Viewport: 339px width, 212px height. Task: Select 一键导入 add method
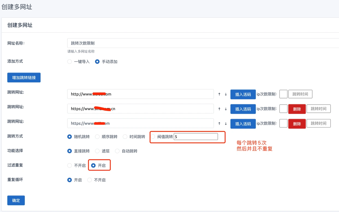tap(70, 62)
